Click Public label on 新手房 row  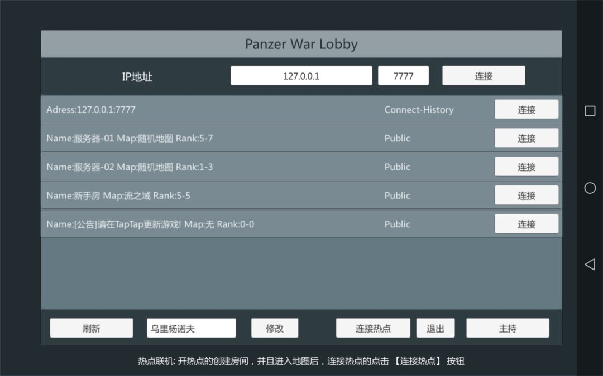(398, 196)
